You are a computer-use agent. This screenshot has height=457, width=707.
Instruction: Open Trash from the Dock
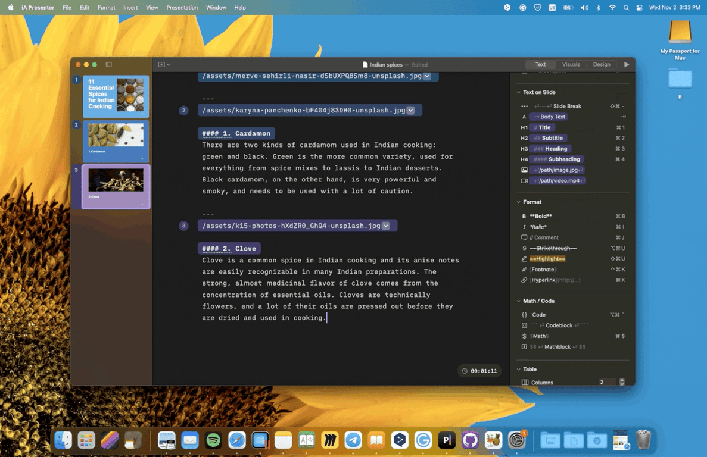pos(643,440)
